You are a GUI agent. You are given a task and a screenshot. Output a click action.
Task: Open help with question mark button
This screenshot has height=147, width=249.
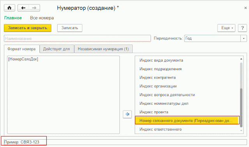[242, 28]
